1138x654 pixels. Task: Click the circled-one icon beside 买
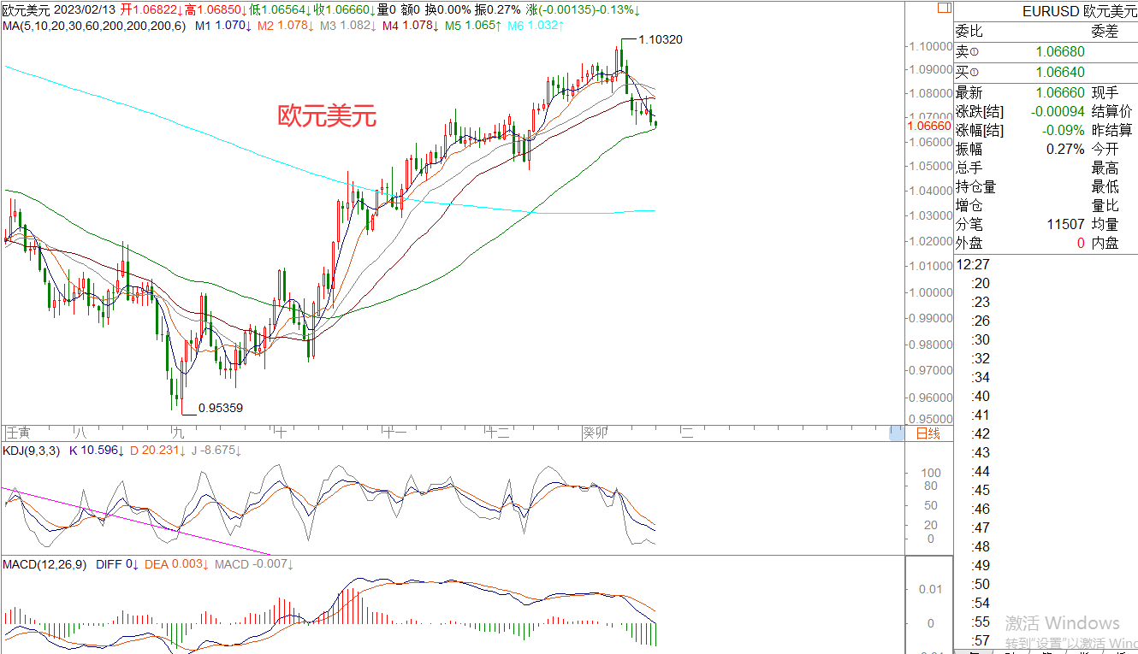coord(974,73)
